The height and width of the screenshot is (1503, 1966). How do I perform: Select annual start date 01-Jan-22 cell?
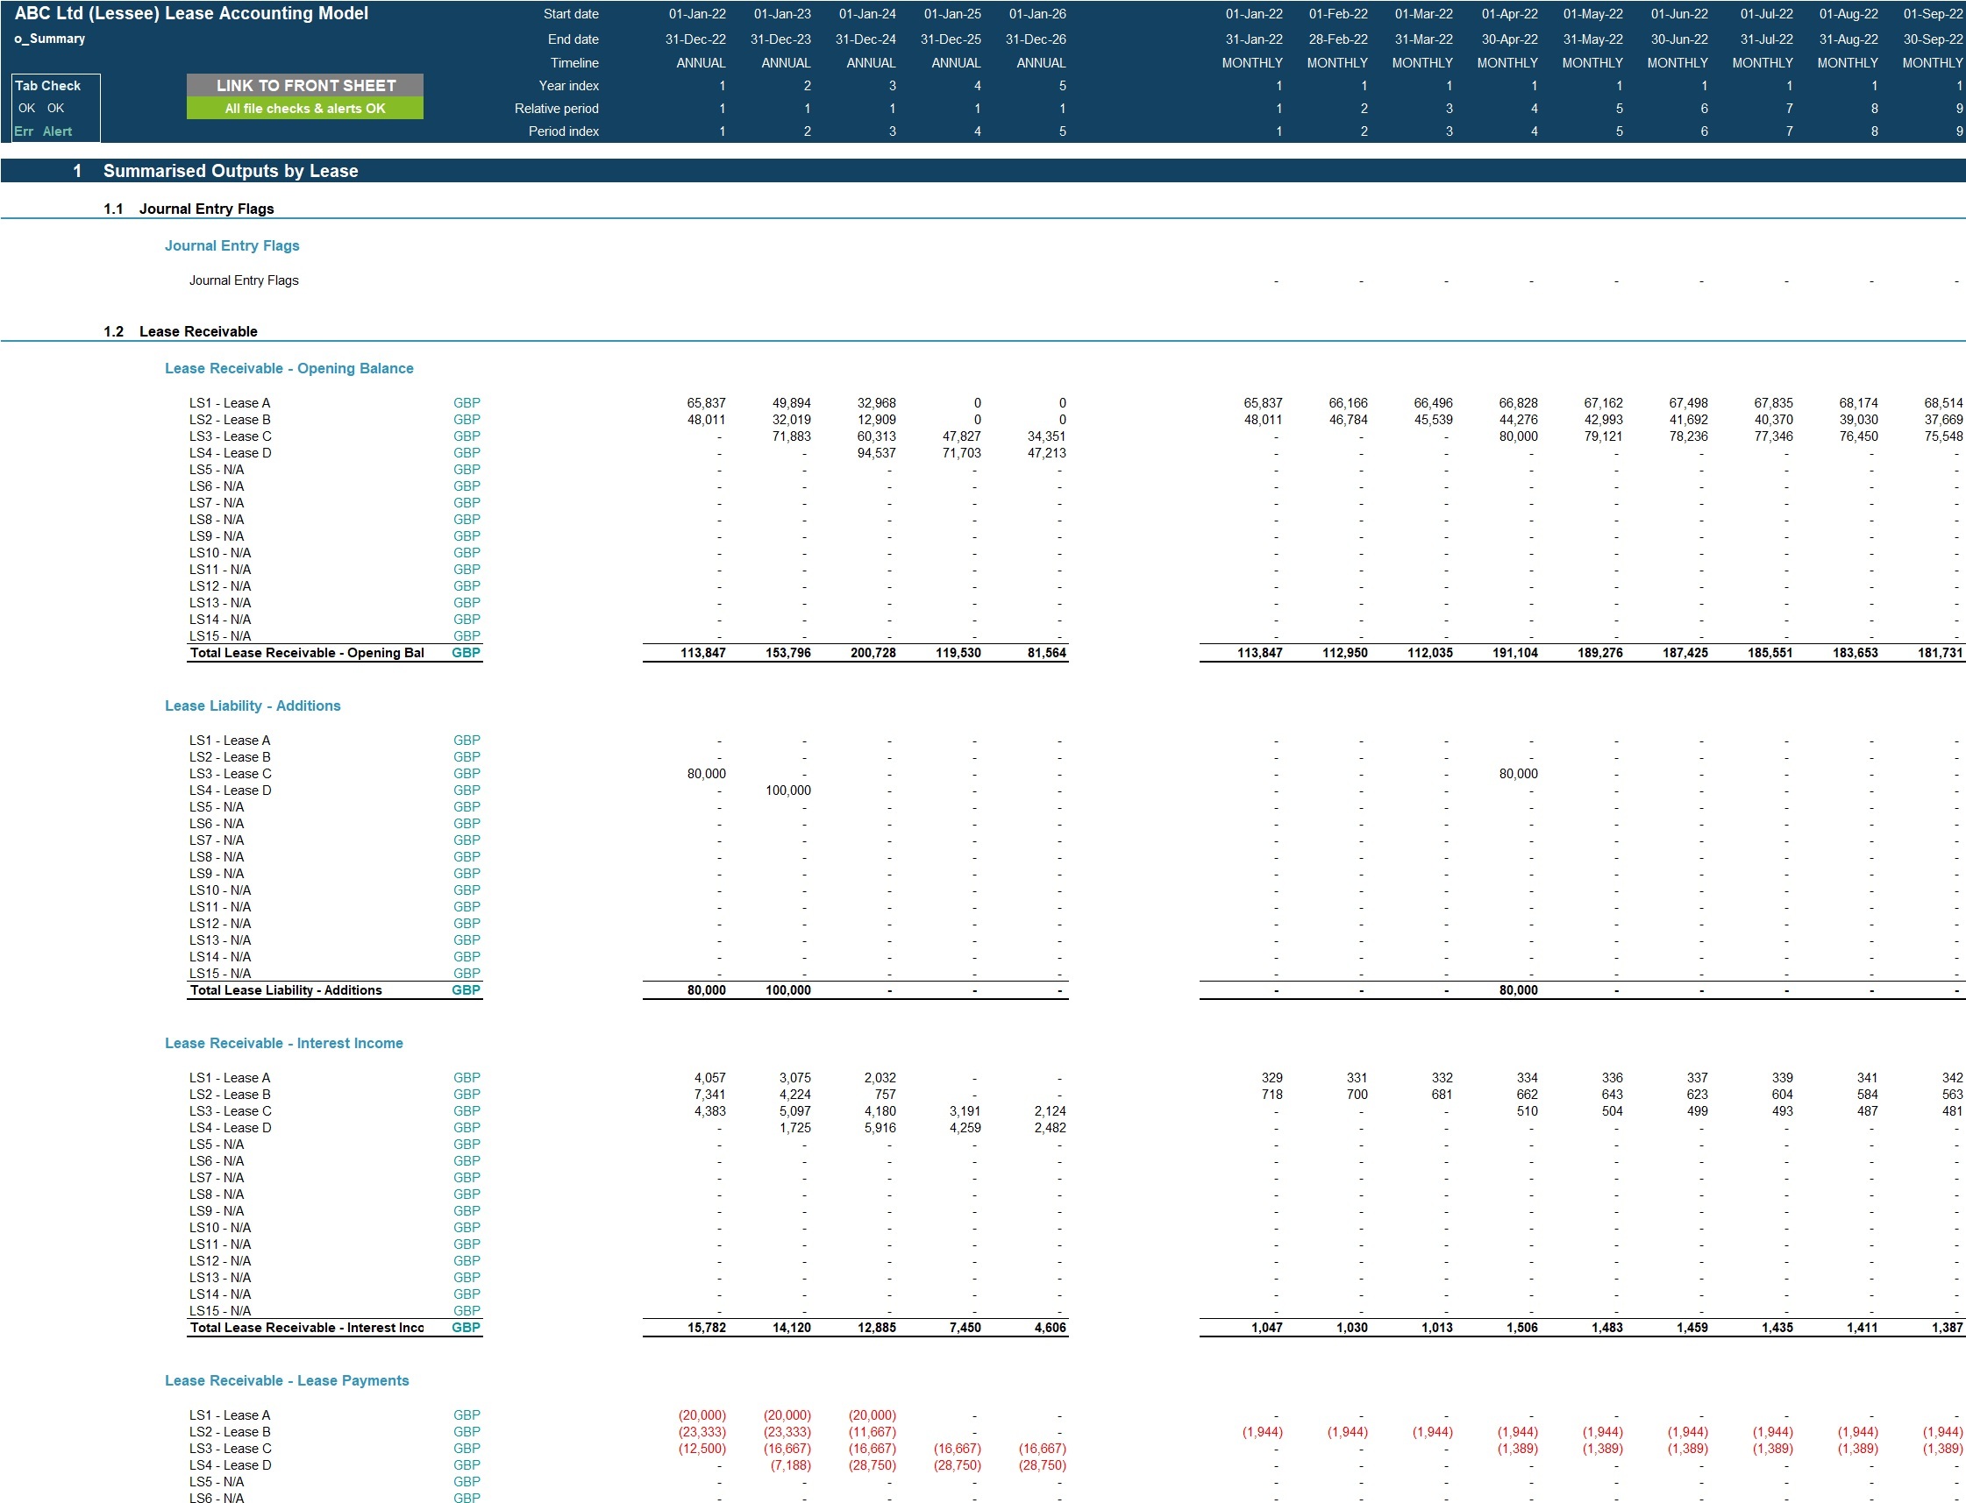click(697, 14)
